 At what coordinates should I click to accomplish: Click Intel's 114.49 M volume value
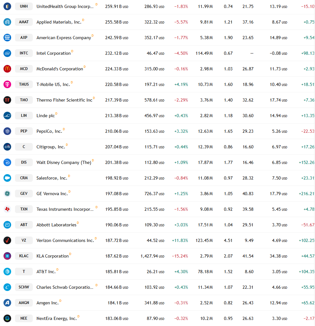204,53
